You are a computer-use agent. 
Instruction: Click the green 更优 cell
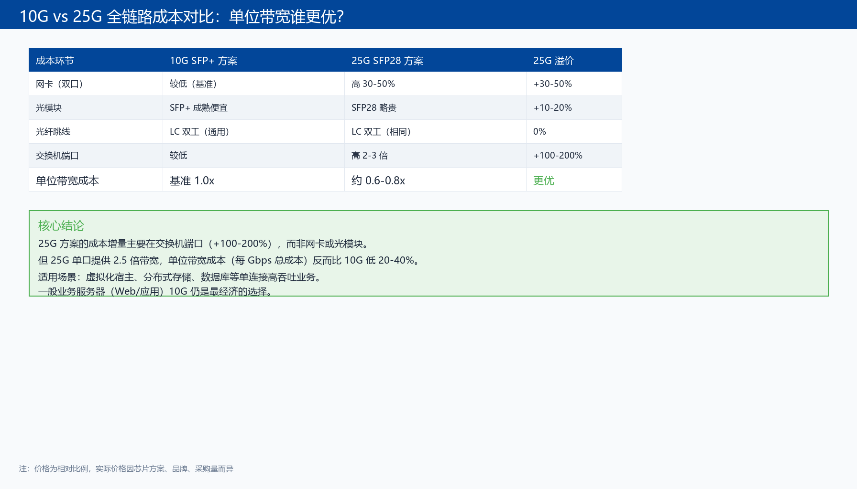(574, 180)
